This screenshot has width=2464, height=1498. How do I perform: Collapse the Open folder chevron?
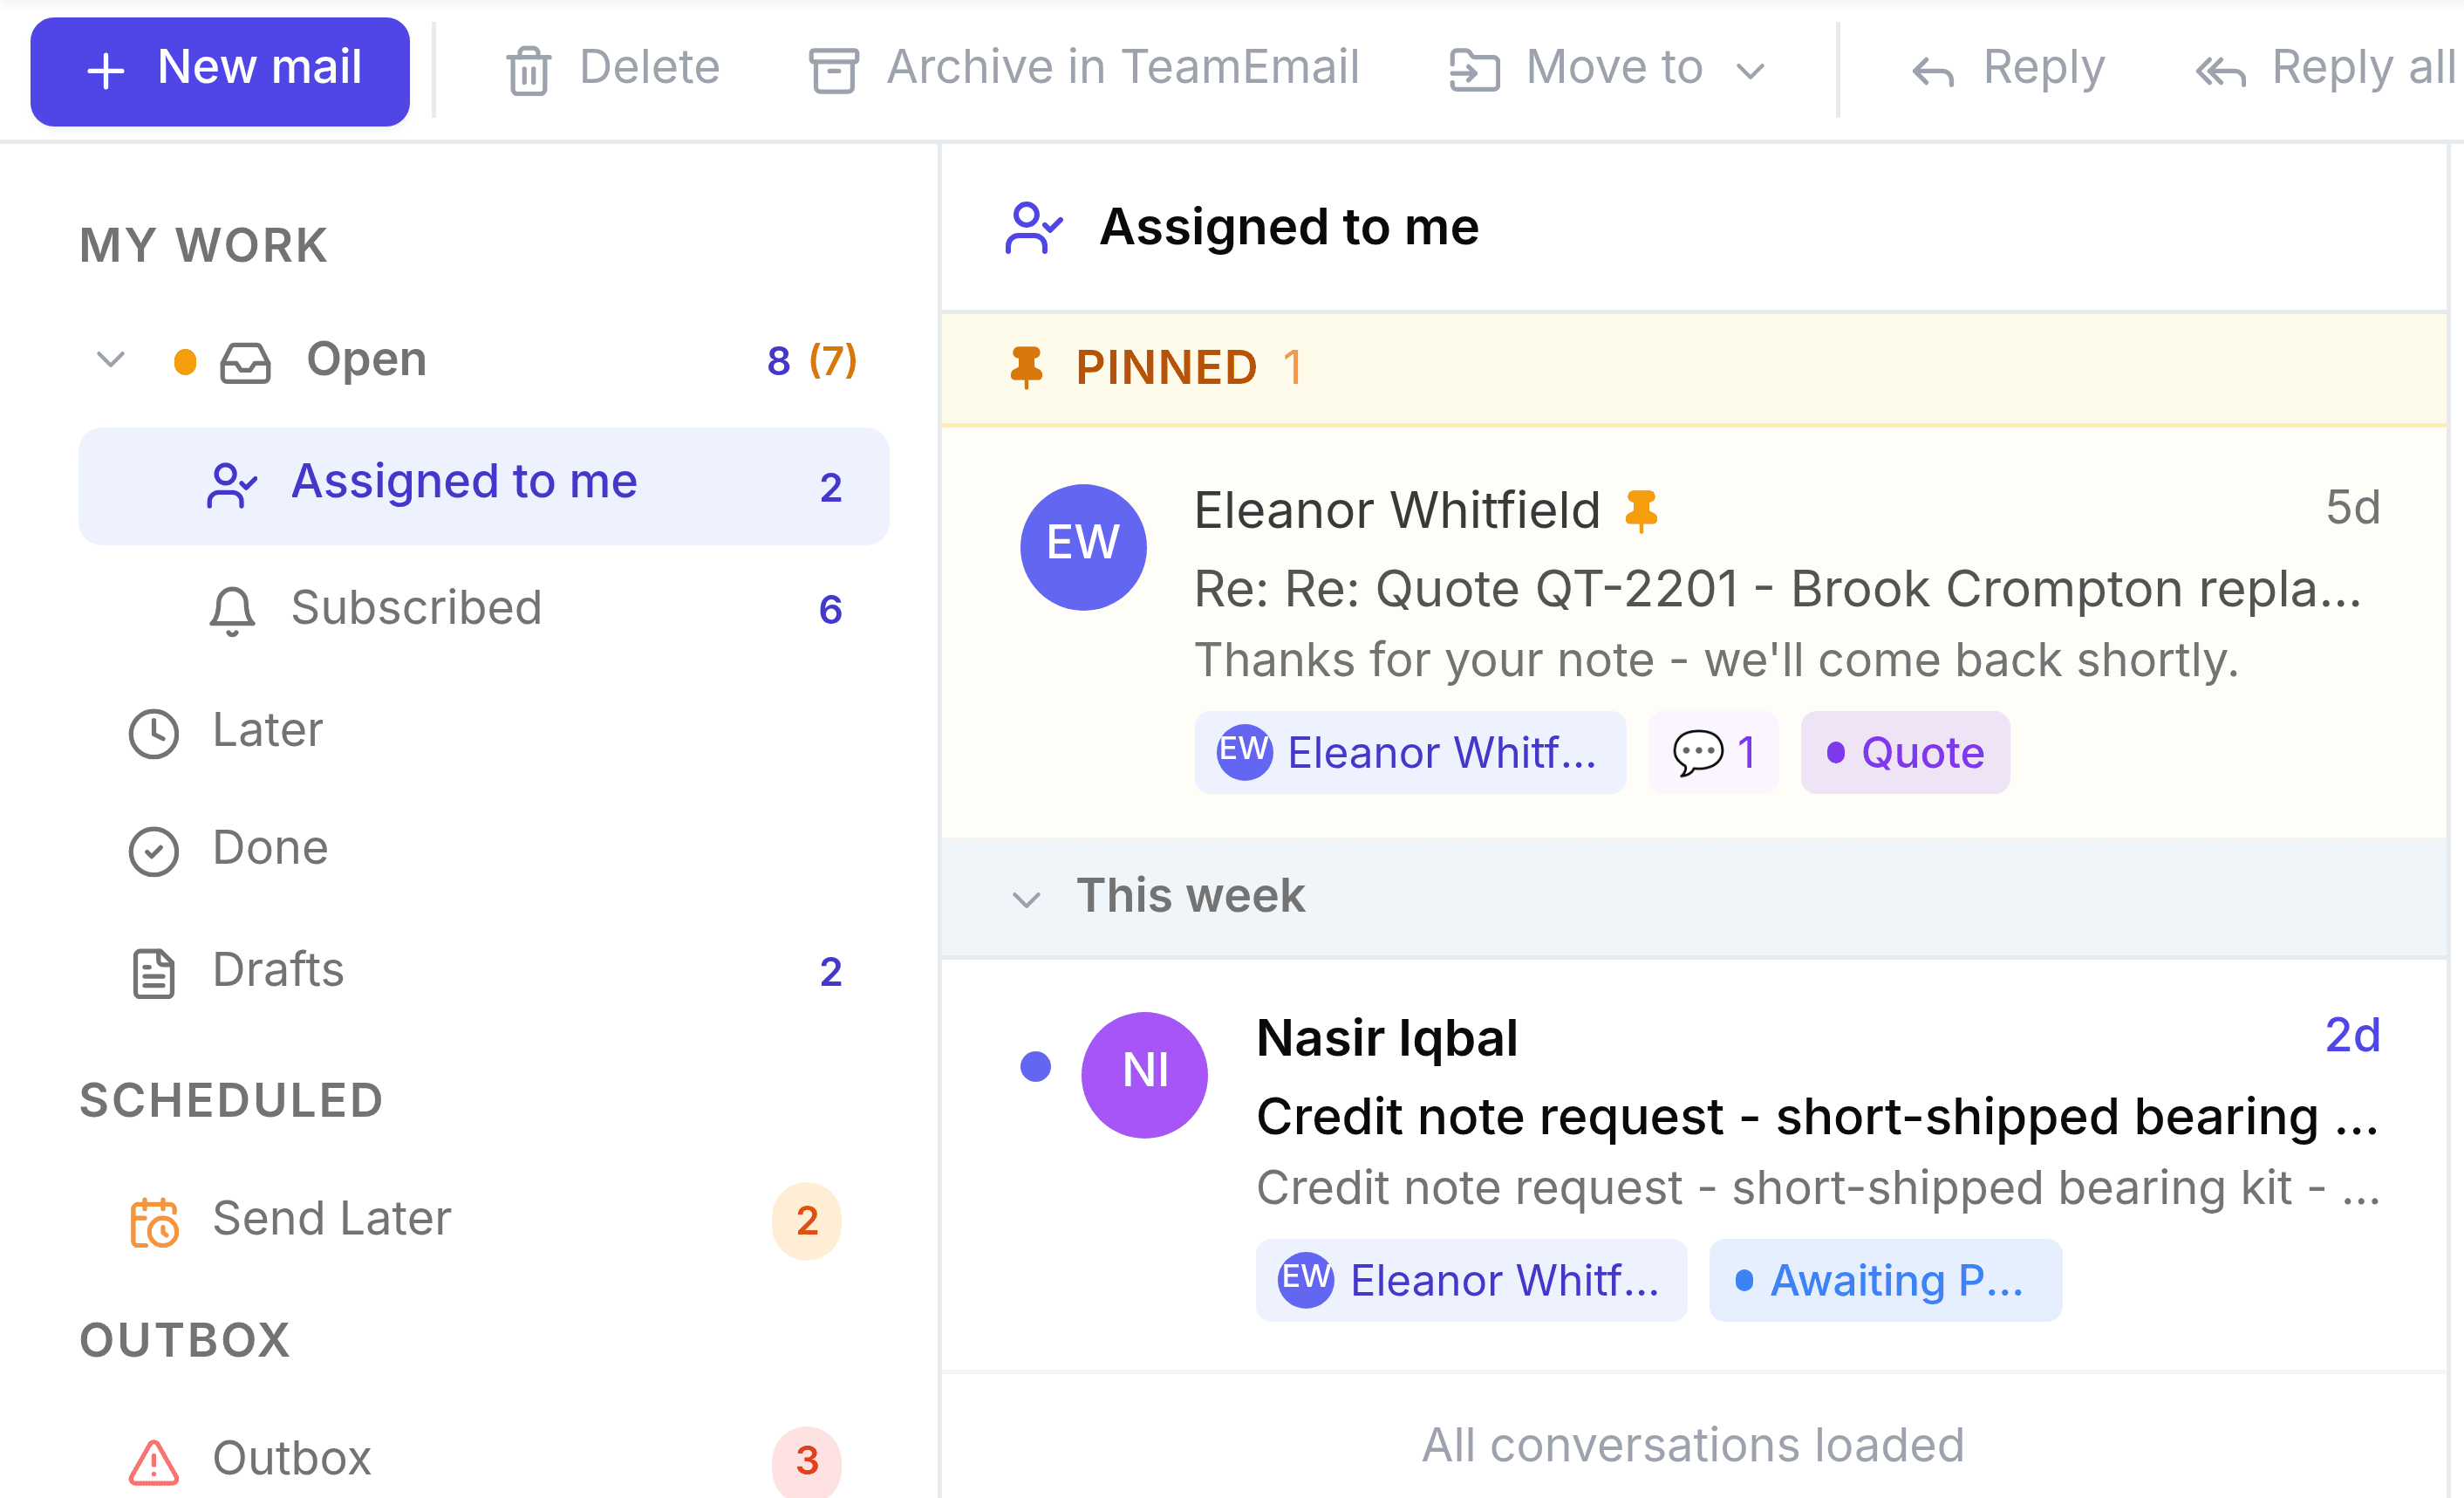tap(110, 360)
